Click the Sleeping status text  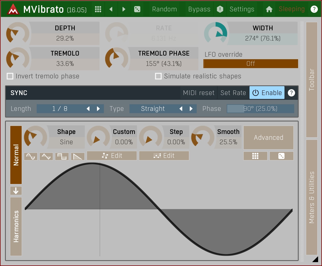coord(292,9)
